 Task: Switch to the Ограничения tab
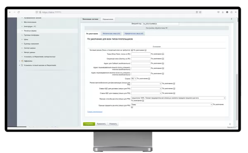pyautogui.click(x=108, y=19)
